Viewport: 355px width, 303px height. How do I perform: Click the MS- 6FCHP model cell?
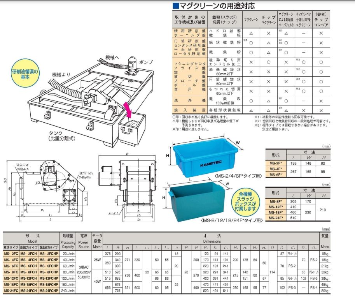point(49,266)
